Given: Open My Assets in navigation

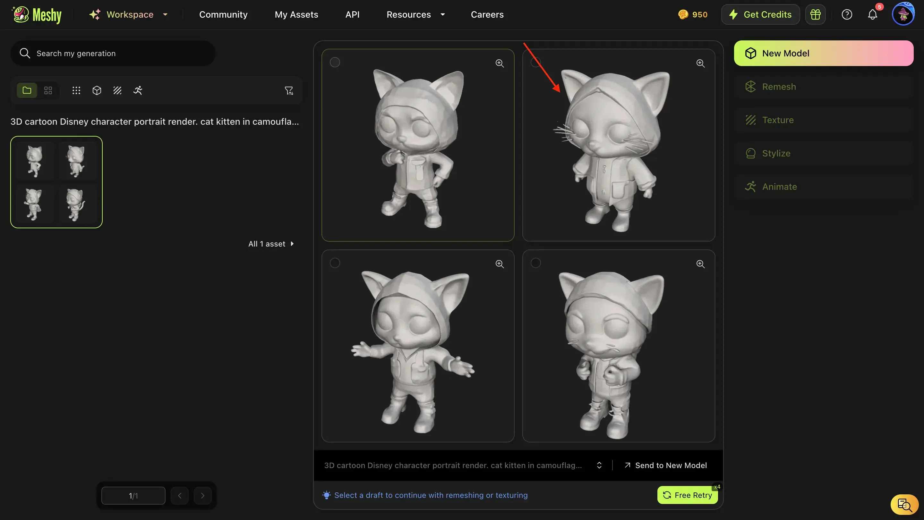Looking at the screenshot, I should pyautogui.click(x=296, y=15).
